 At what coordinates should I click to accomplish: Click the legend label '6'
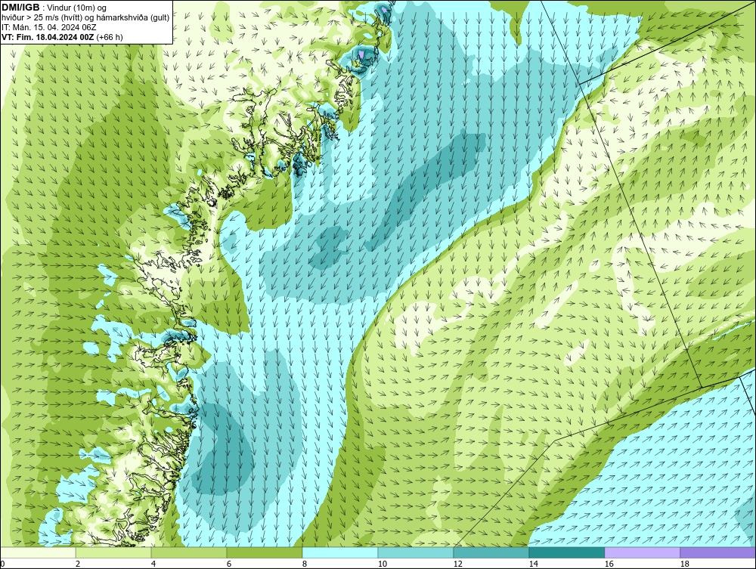pyautogui.click(x=229, y=564)
